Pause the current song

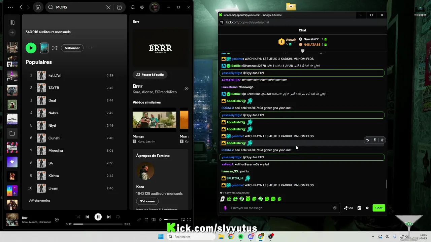point(98,217)
